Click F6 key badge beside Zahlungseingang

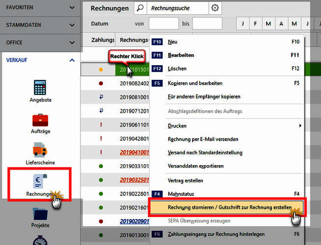click(157, 234)
